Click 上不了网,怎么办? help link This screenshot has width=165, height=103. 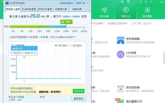point(141,23)
